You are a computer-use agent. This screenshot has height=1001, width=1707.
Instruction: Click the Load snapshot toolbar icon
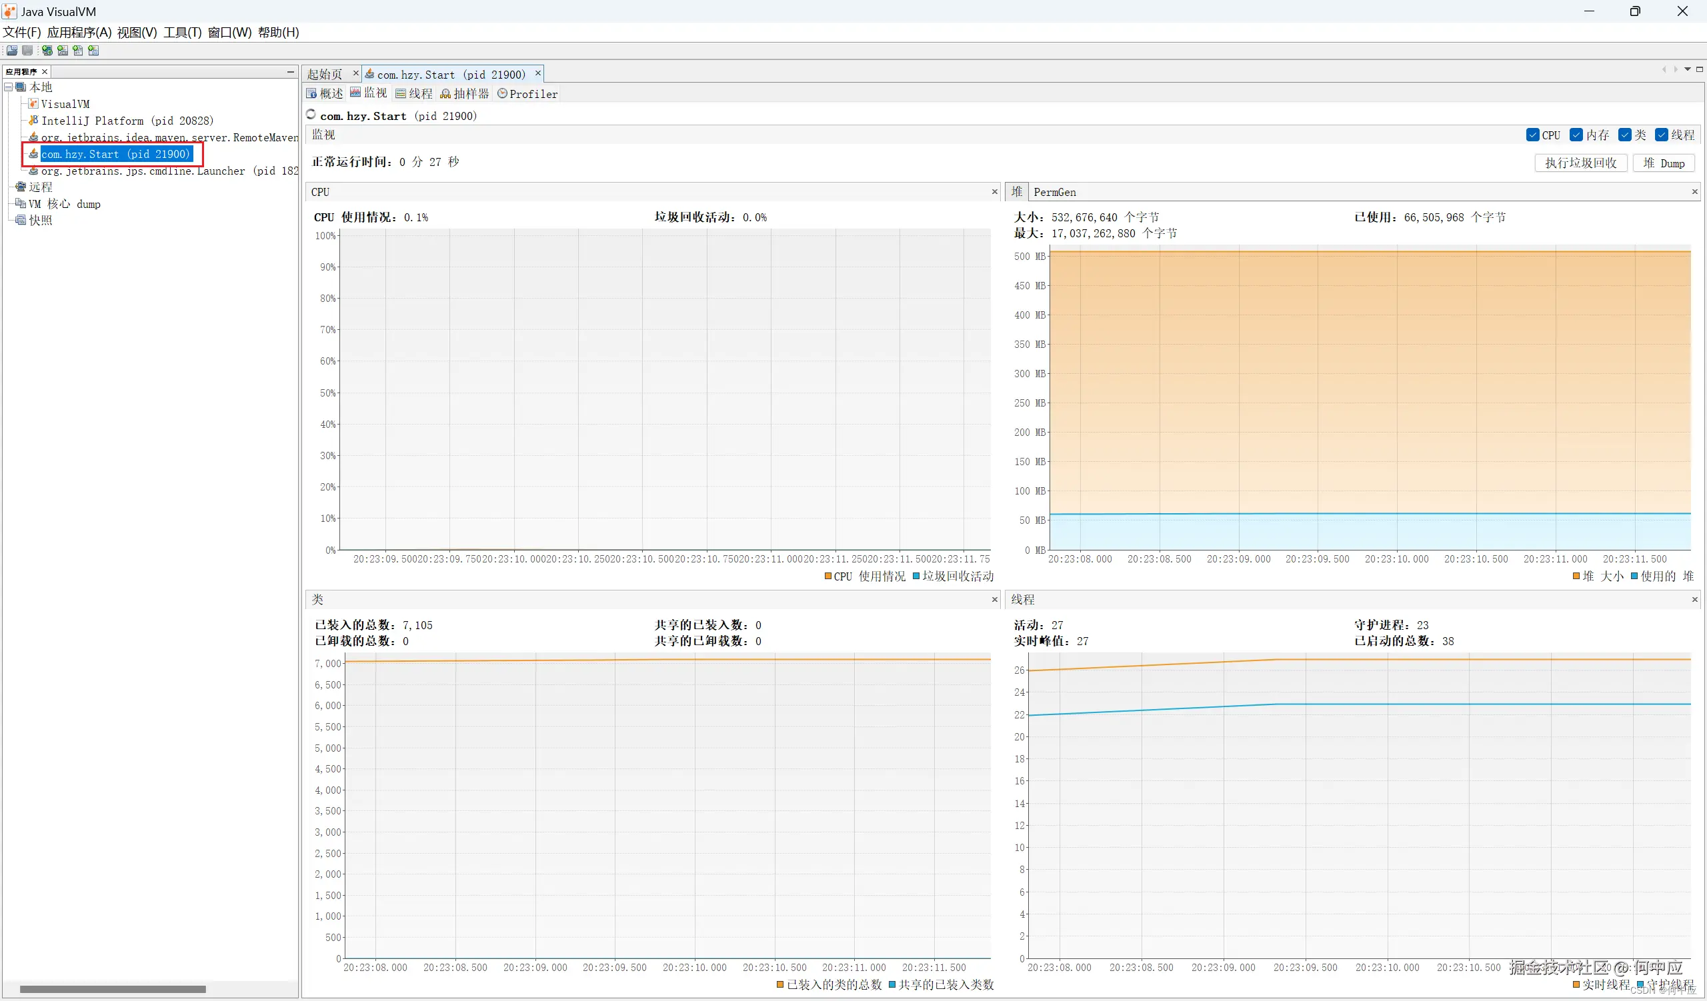[12, 51]
